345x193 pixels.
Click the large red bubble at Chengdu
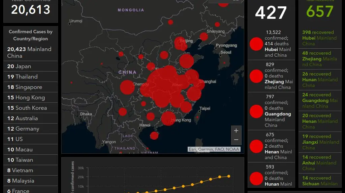coord(127,87)
